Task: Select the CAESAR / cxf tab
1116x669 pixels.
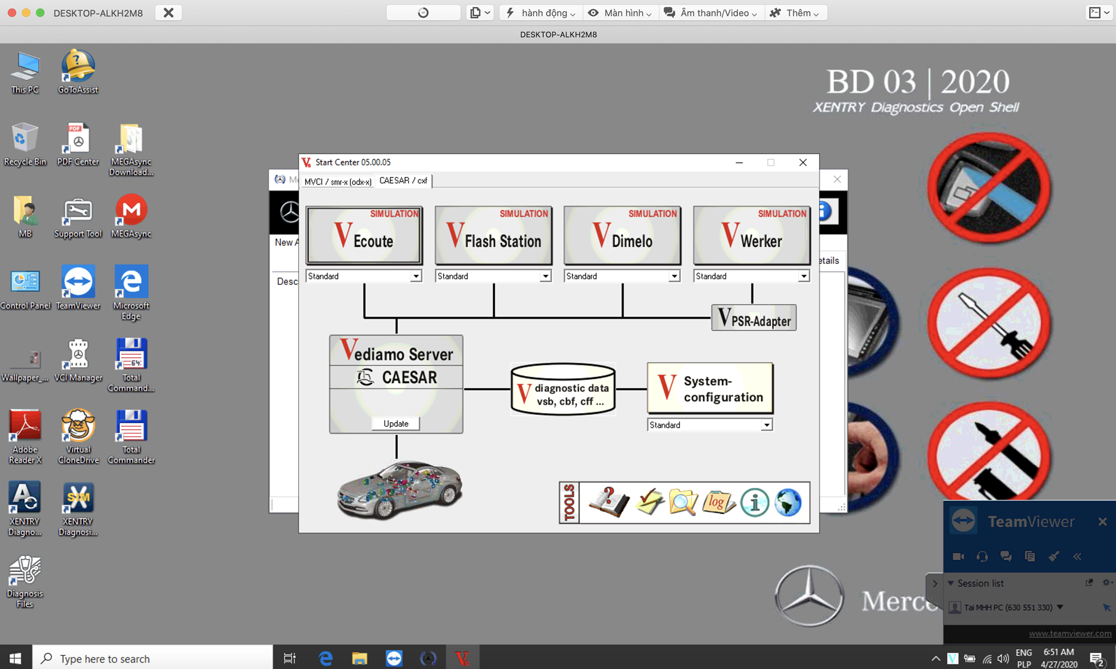Action: click(403, 181)
